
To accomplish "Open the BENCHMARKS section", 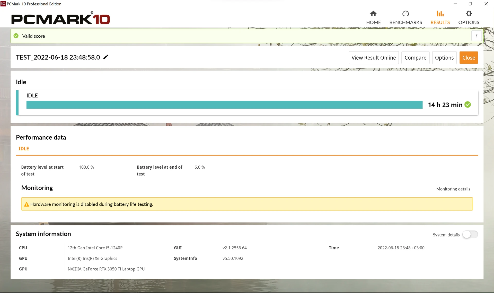I will click(405, 18).
